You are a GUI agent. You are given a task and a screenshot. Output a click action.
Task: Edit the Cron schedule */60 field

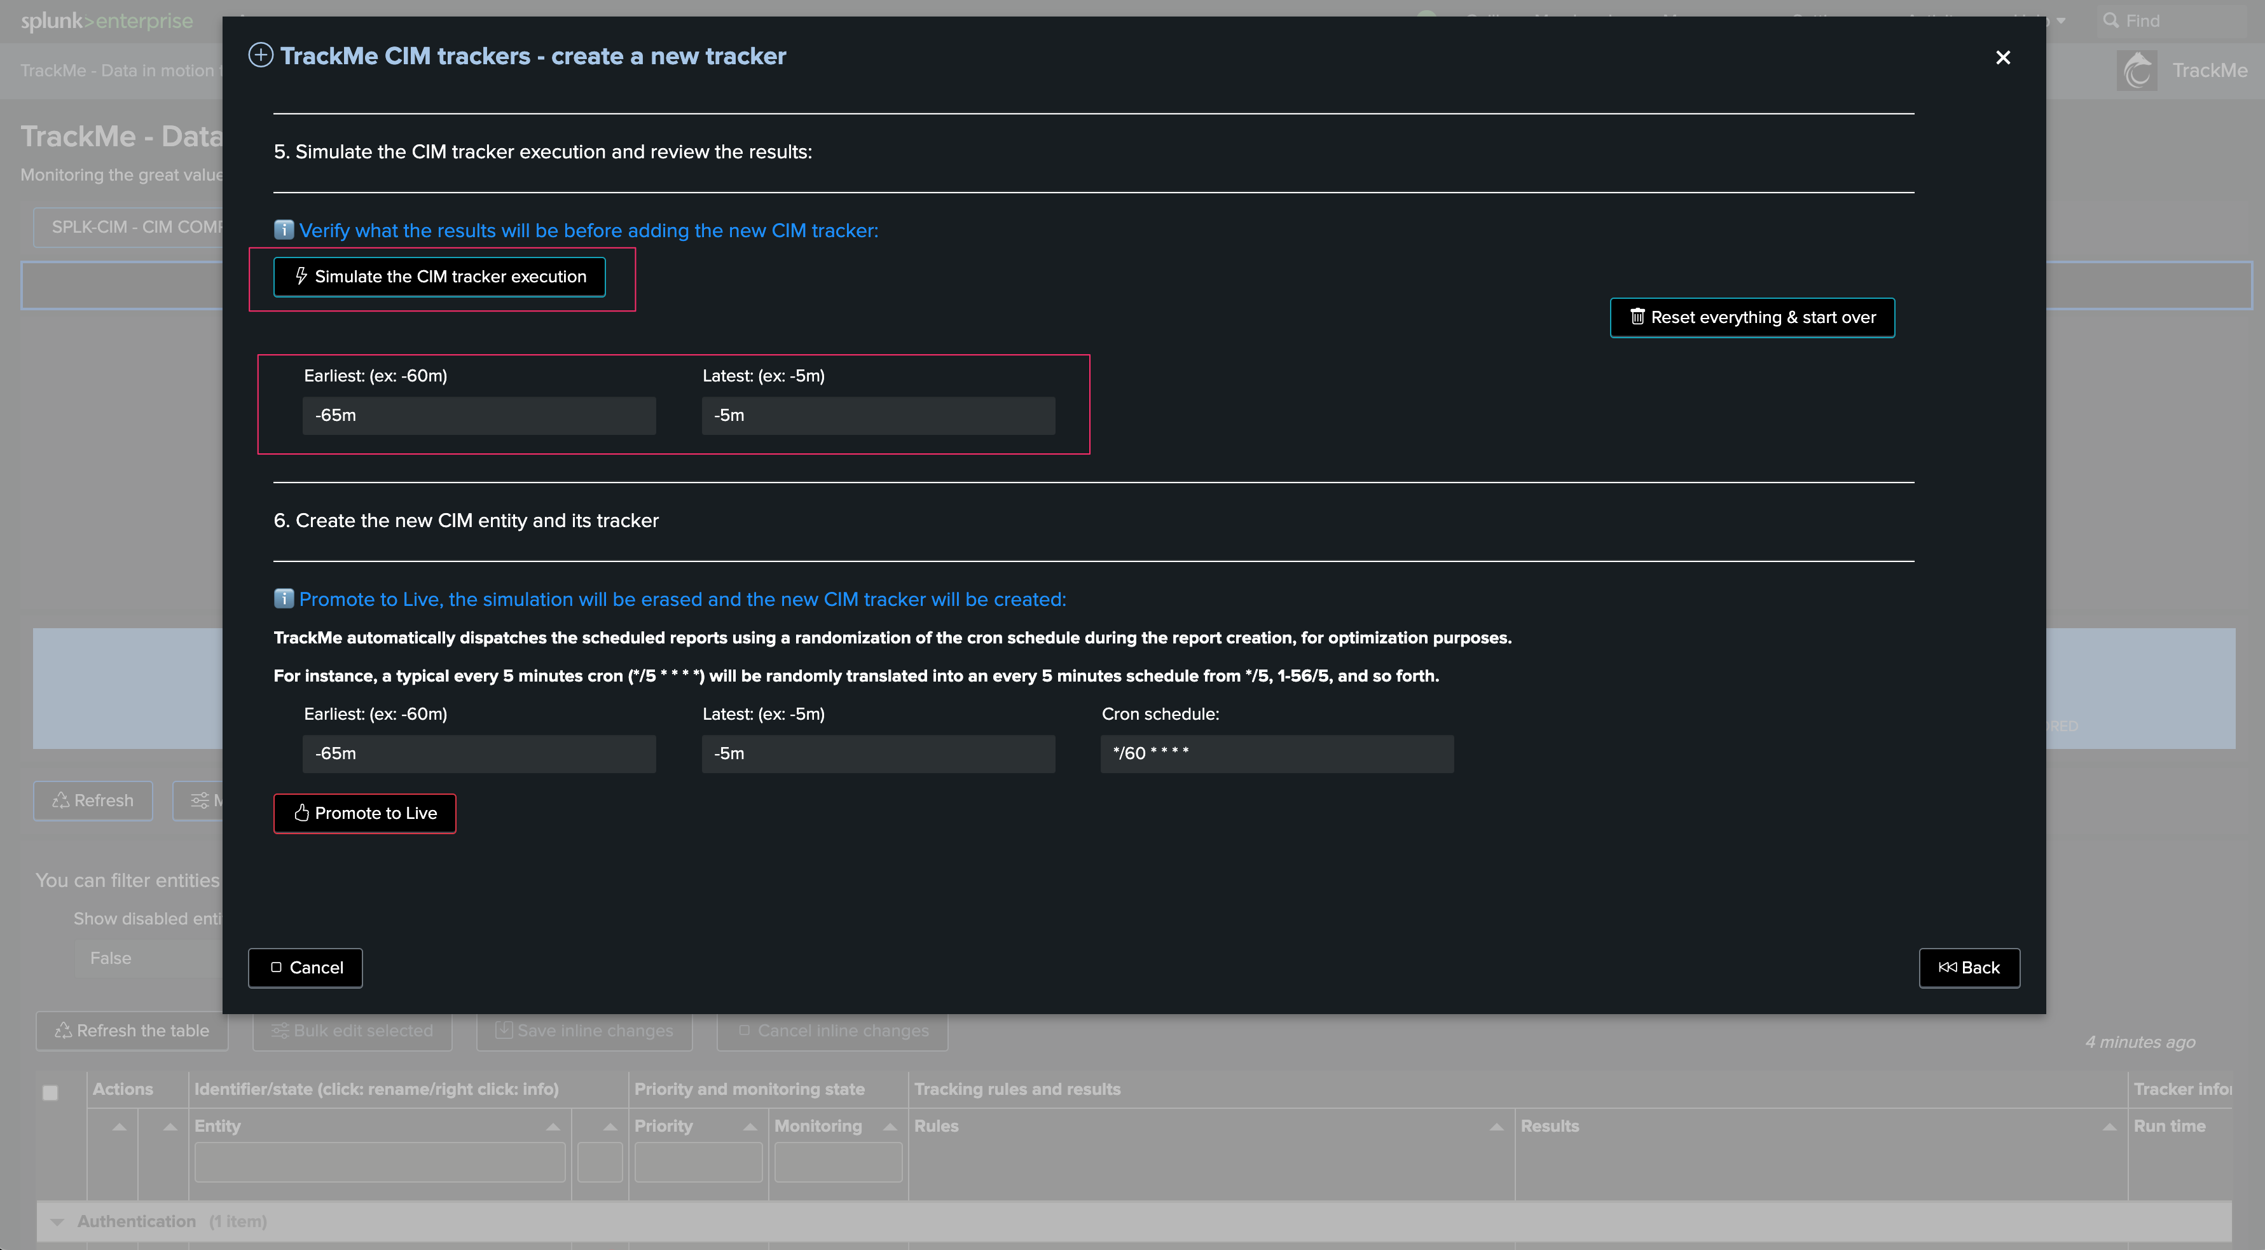point(1277,754)
